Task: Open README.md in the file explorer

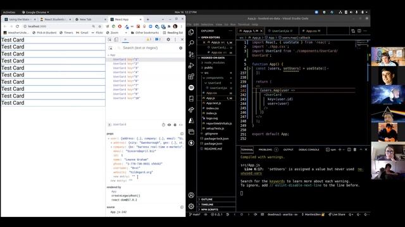Action: [213, 149]
